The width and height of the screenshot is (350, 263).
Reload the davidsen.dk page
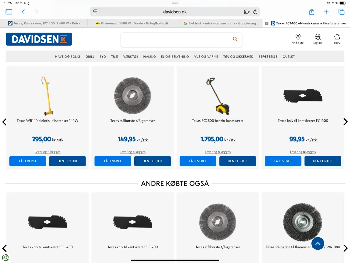click(x=255, y=12)
